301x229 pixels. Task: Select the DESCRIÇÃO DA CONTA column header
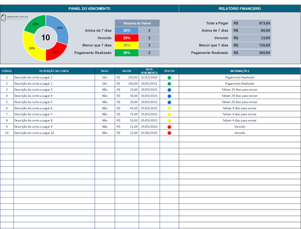[x=54, y=71]
